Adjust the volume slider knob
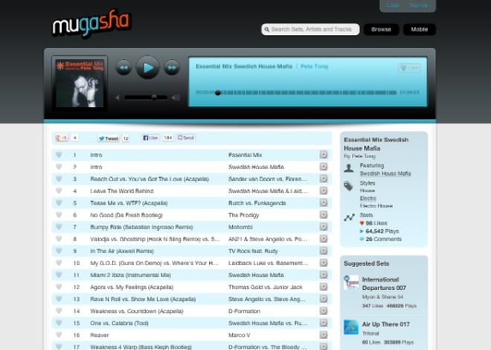 click(154, 97)
